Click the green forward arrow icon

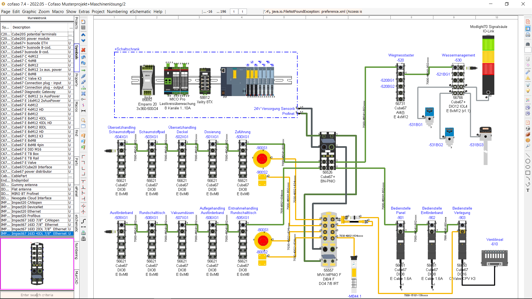point(83,70)
